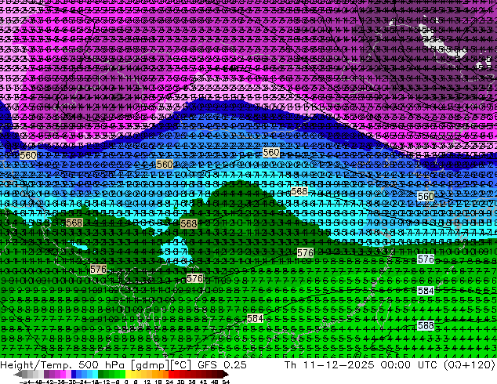Click the 'GFS 0.25' model label
This screenshot has width=497, height=384.
(222, 365)
